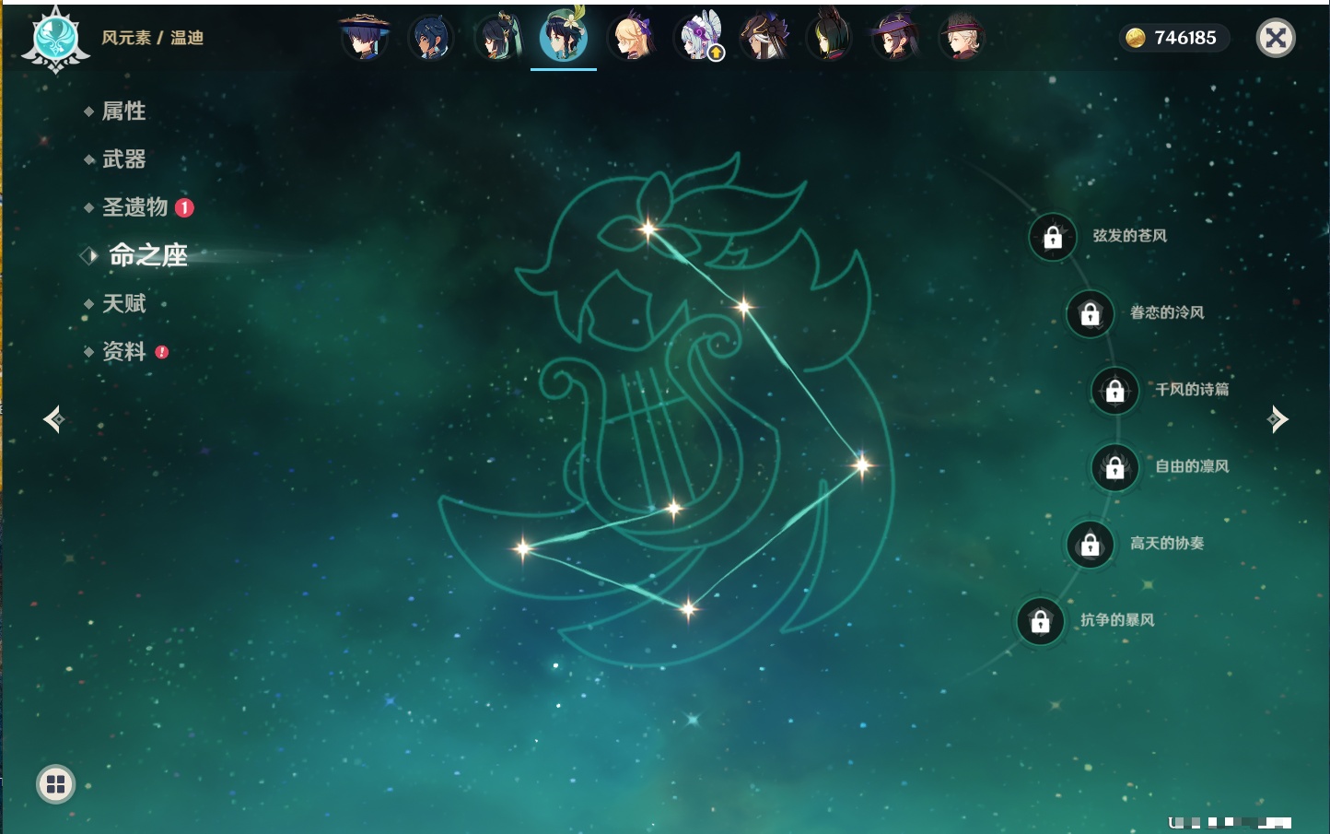This screenshot has height=834, width=1330.
Task: Click the red exclamation badge beside 资料
Action: click(x=162, y=352)
